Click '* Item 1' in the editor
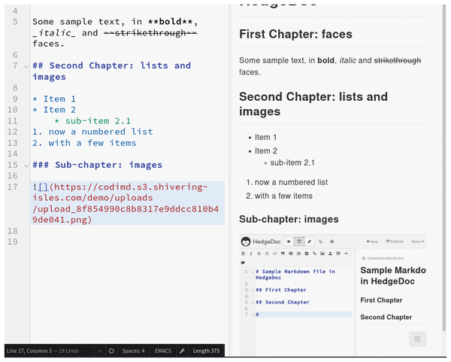 [x=54, y=99]
